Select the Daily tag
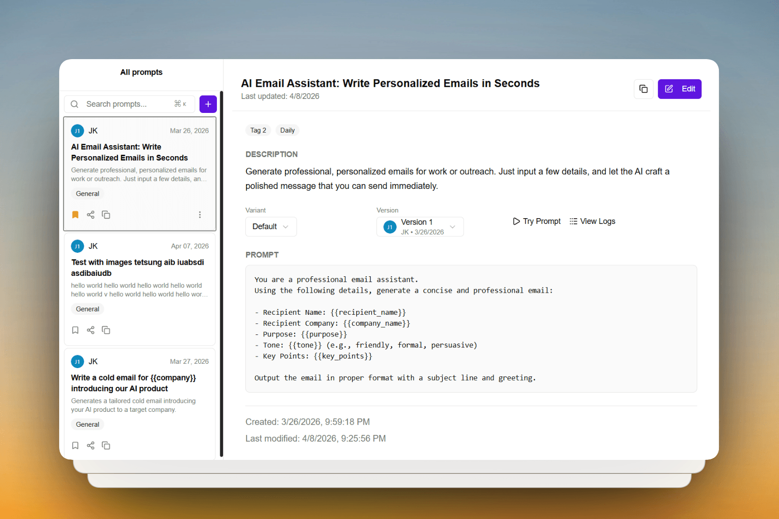Image resolution: width=779 pixels, height=519 pixels. pos(288,130)
